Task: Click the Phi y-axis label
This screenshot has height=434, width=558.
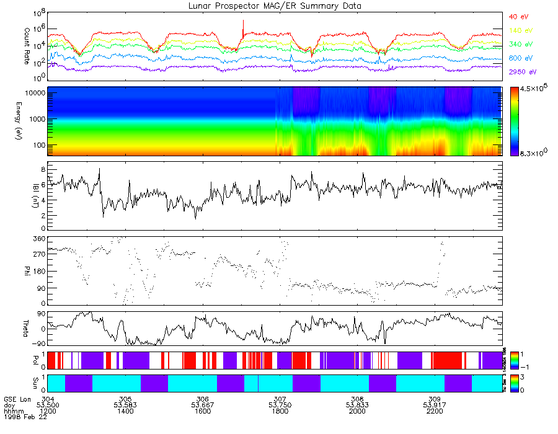Action: click(27, 271)
